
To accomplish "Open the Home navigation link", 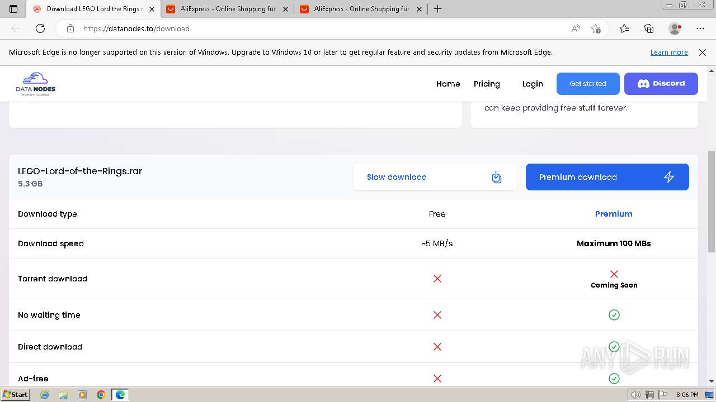I will pyautogui.click(x=448, y=84).
